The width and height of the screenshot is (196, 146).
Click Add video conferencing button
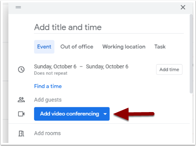(69, 114)
